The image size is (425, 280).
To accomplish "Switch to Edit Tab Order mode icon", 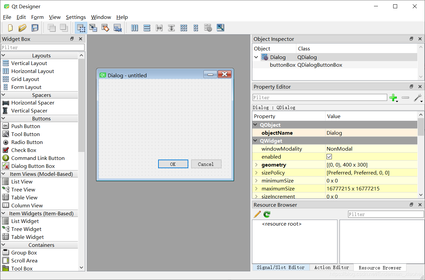I will tap(118, 28).
